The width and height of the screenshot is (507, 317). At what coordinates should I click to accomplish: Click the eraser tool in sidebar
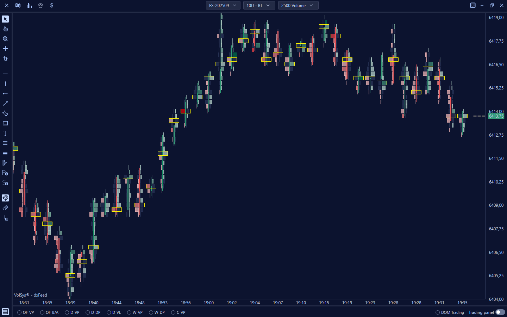[5, 208]
